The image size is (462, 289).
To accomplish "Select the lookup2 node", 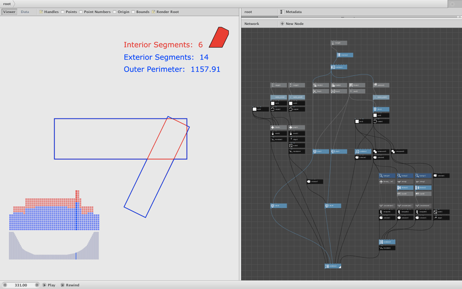I will point(405,175).
